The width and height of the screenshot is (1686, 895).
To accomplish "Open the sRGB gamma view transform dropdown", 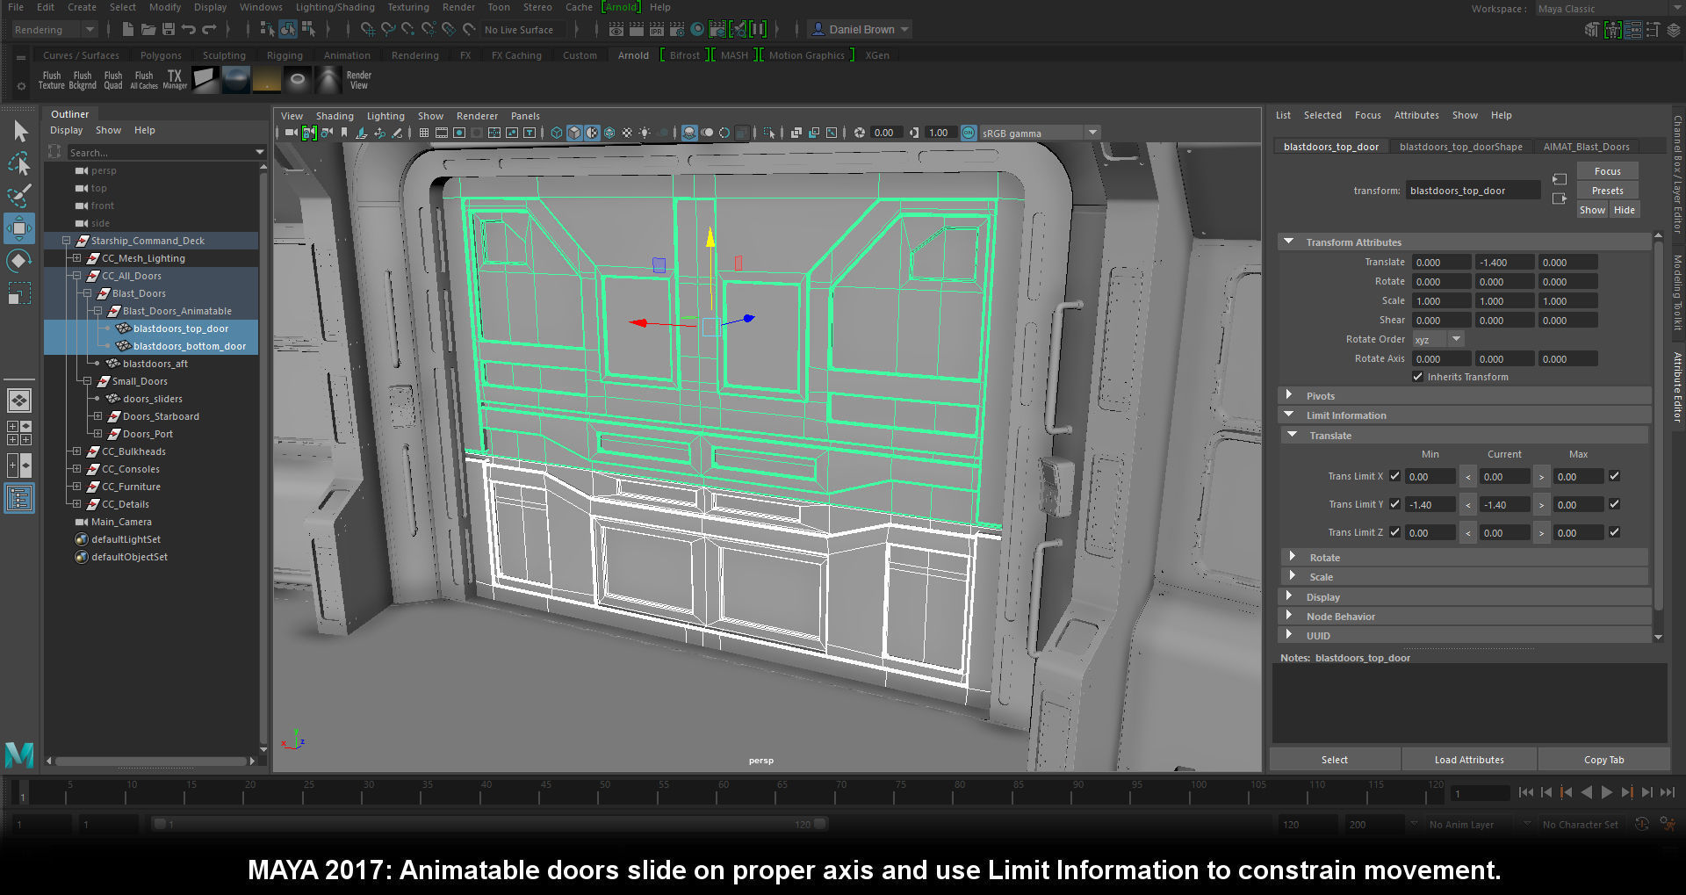I will click(x=1040, y=134).
